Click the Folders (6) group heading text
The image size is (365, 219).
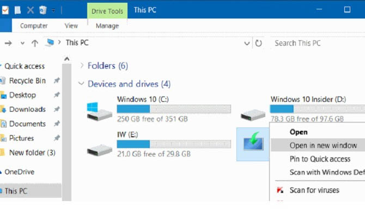click(x=108, y=66)
